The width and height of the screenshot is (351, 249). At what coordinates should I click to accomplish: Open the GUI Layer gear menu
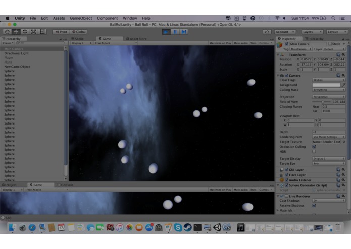(x=343, y=170)
